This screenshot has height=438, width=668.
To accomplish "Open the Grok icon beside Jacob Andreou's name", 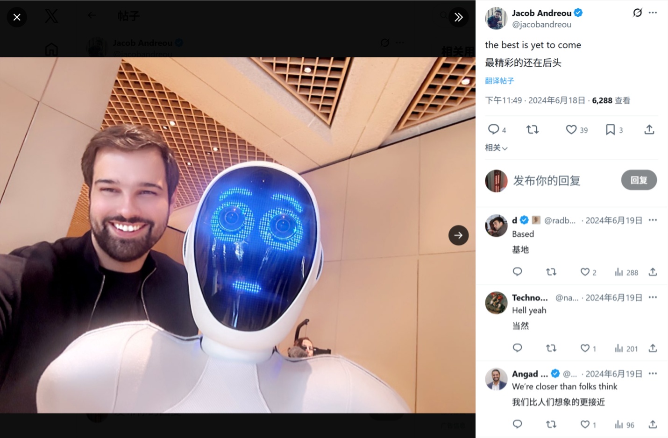I will [637, 13].
